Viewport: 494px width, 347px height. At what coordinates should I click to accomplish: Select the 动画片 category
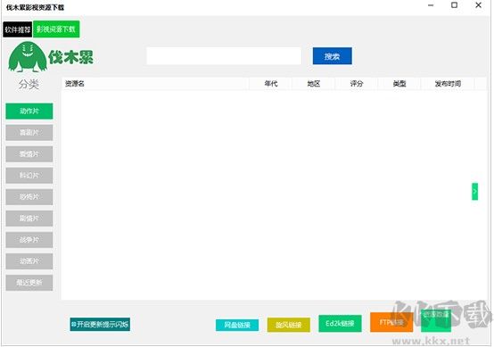click(29, 261)
